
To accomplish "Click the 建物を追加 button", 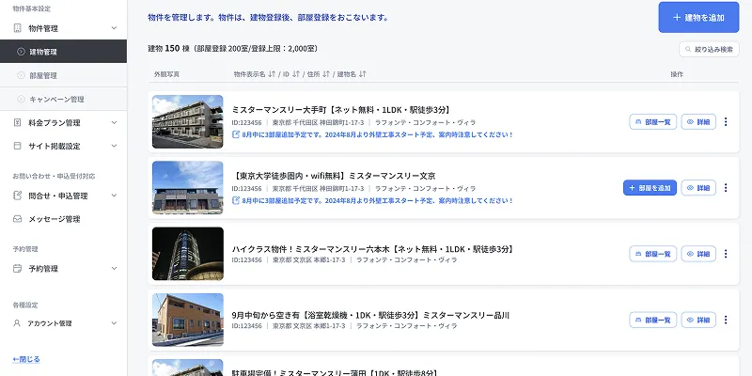I will pos(698,17).
